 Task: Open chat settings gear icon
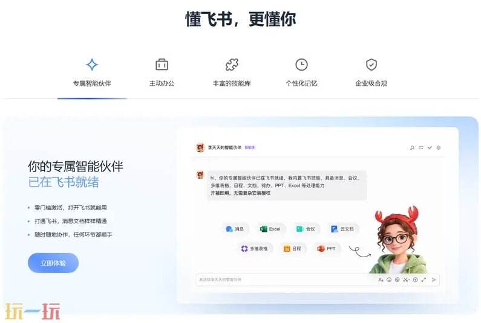click(x=439, y=147)
